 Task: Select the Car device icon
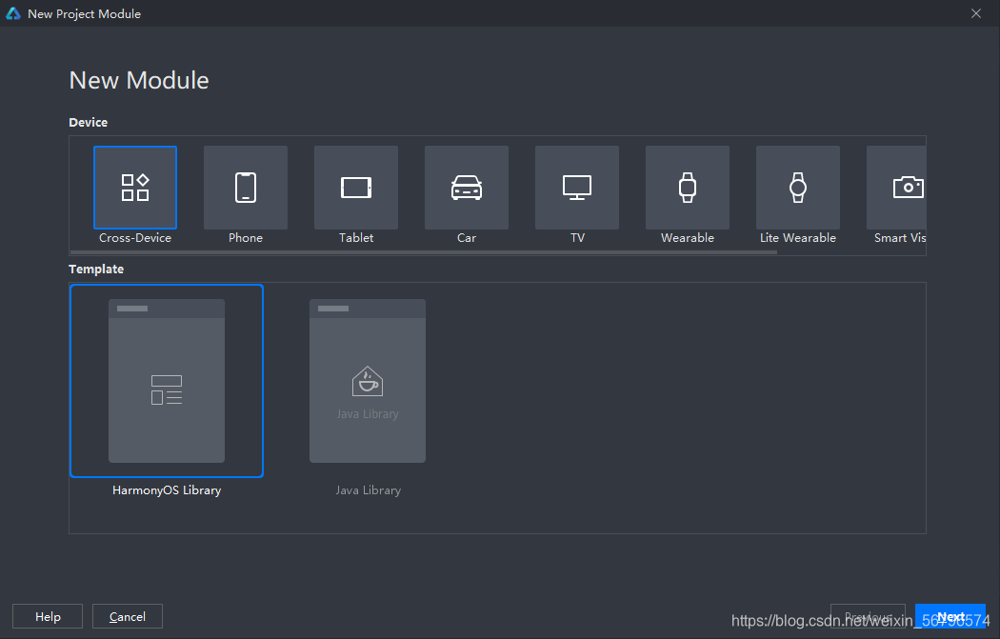pyautogui.click(x=467, y=188)
